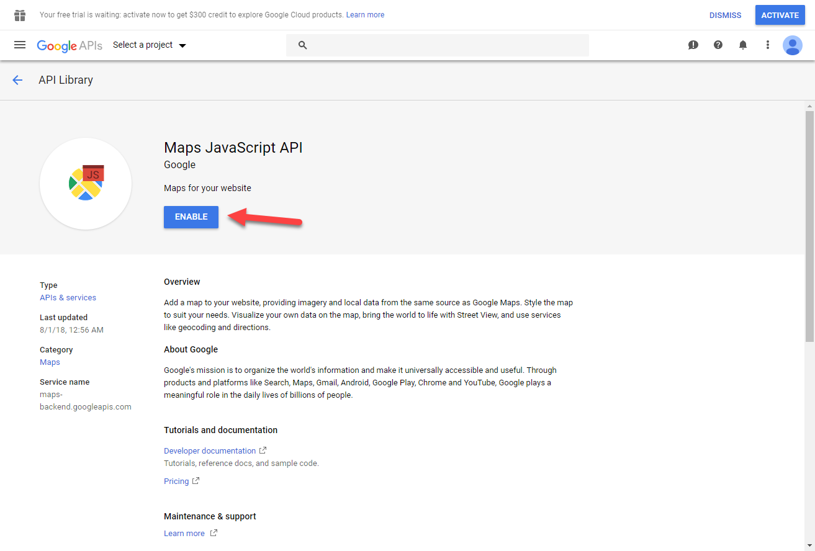Image resolution: width=815 pixels, height=551 pixels.
Task: Click Learn more about the free trial
Action: [x=365, y=14]
